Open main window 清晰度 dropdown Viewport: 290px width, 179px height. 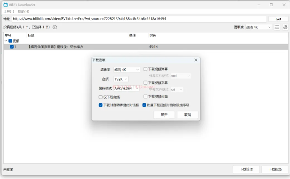[259, 27]
